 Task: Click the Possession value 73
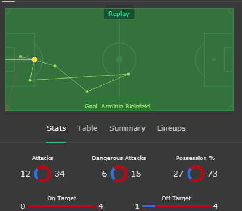coord(213,174)
